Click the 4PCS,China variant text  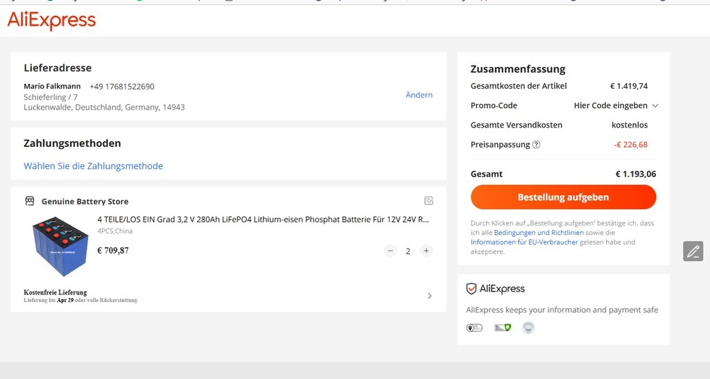[x=115, y=231]
